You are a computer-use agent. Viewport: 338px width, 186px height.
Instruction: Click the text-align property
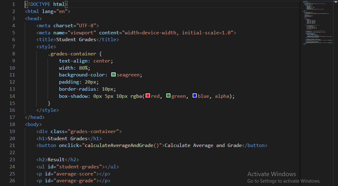pos(73,61)
